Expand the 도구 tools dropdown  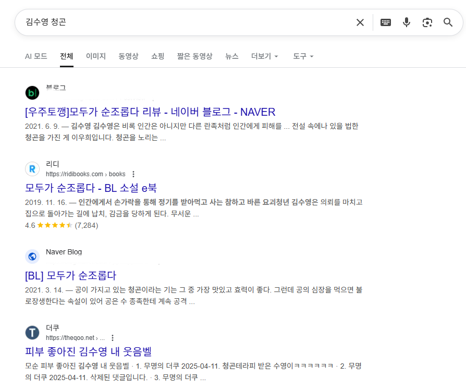click(x=303, y=56)
